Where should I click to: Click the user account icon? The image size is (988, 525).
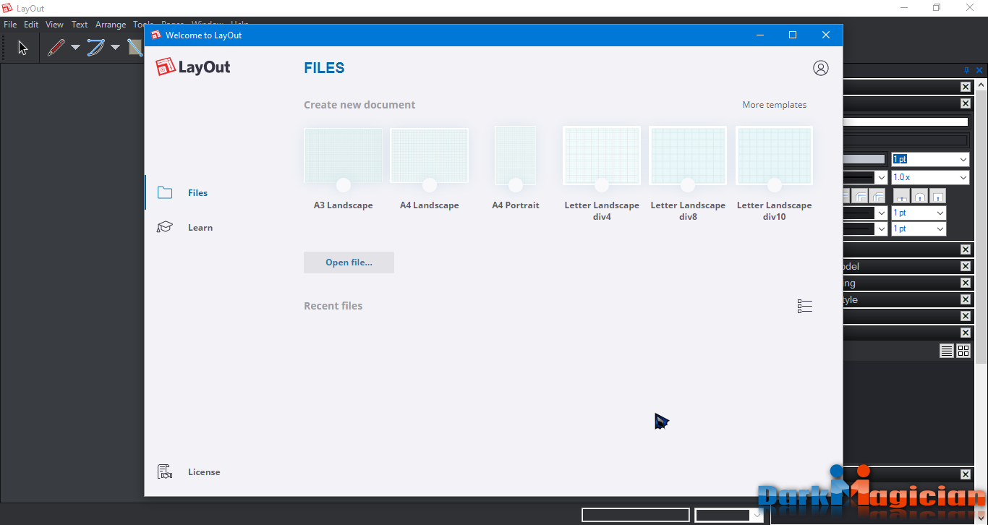click(821, 68)
